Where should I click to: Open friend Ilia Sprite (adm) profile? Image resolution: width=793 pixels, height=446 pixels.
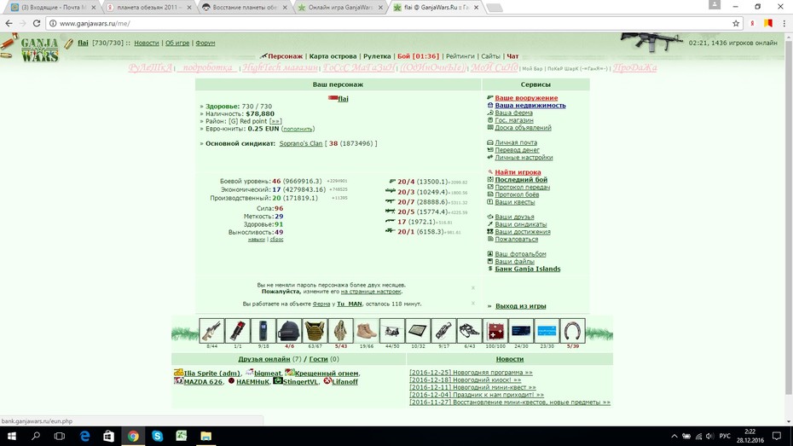[212, 374]
